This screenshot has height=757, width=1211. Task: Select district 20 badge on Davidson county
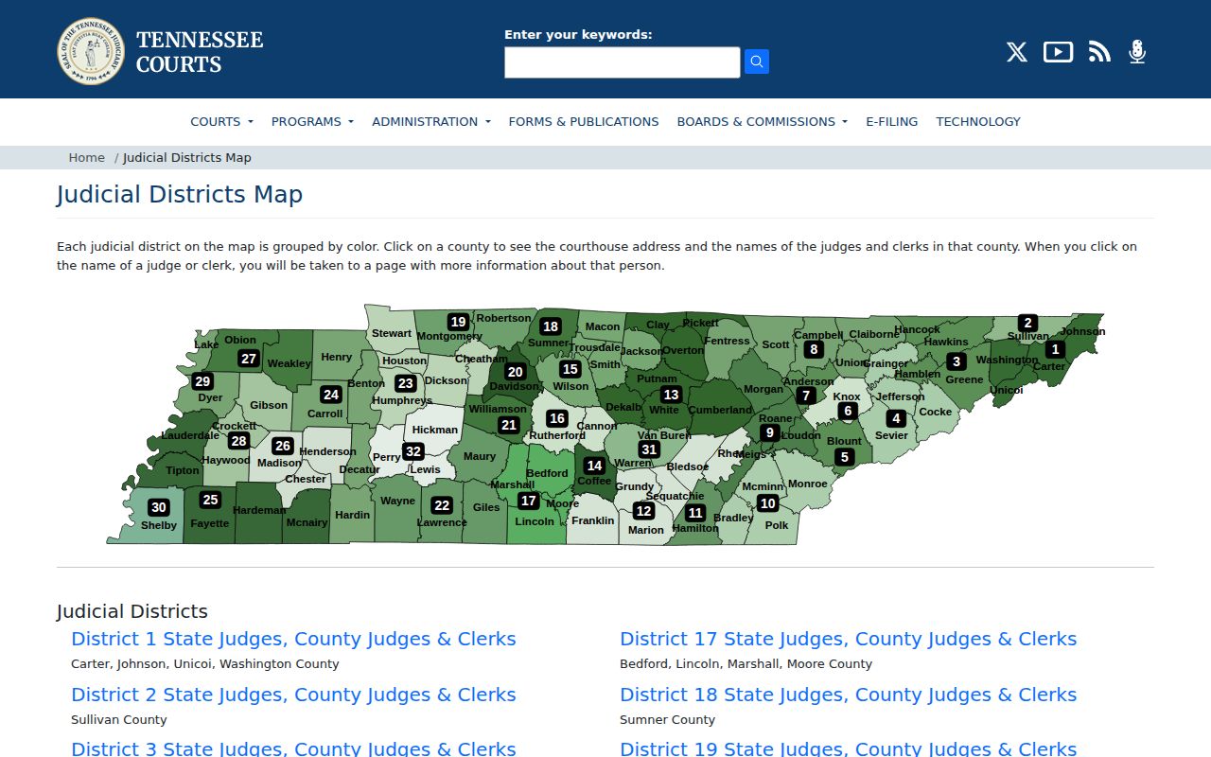coord(515,372)
